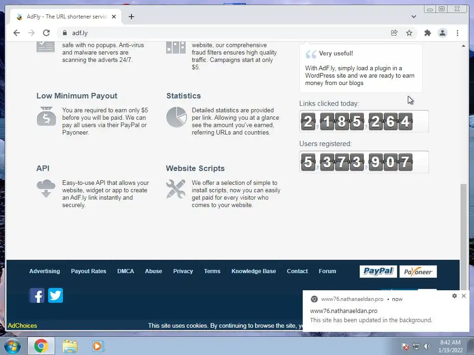The image size is (474, 355).
Task: Click the notification message about background update
Action: pos(371,320)
